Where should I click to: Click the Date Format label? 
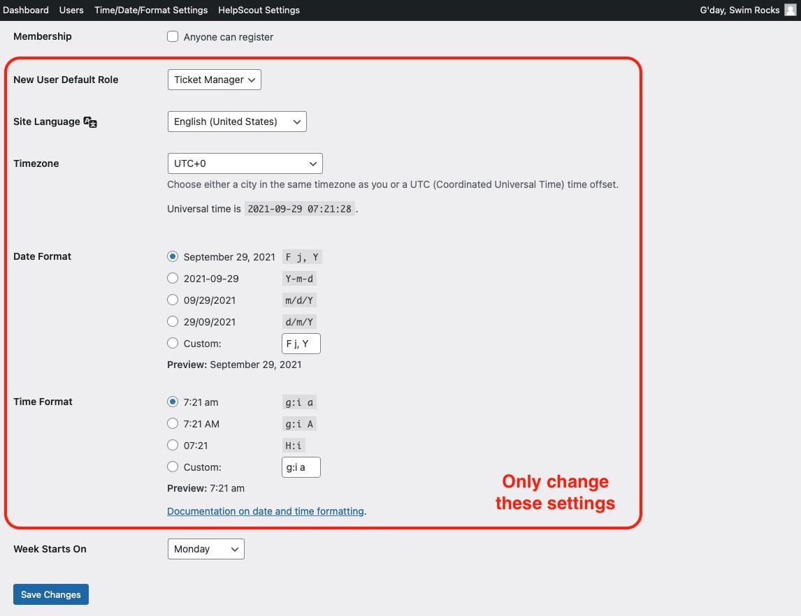click(x=43, y=256)
